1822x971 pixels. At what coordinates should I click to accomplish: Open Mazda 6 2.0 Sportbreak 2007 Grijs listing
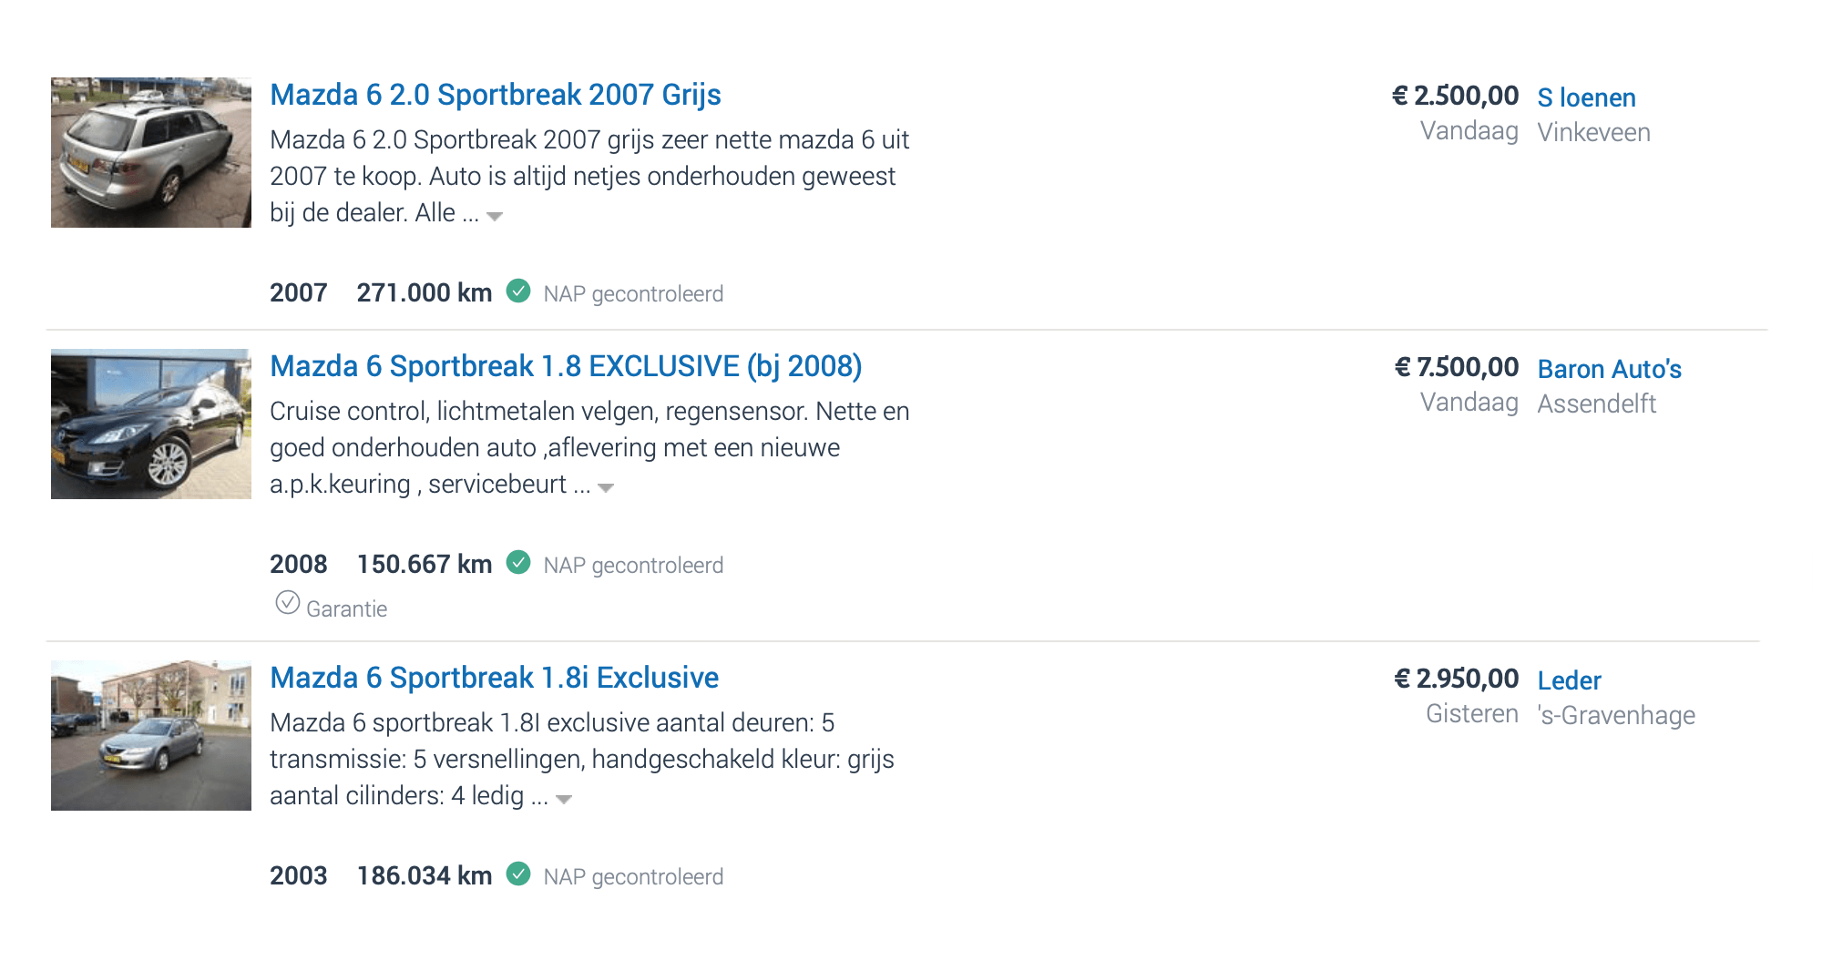point(496,95)
